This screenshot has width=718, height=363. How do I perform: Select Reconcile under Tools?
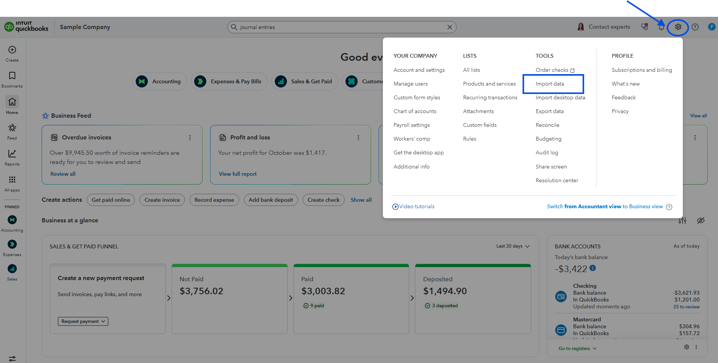point(547,125)
